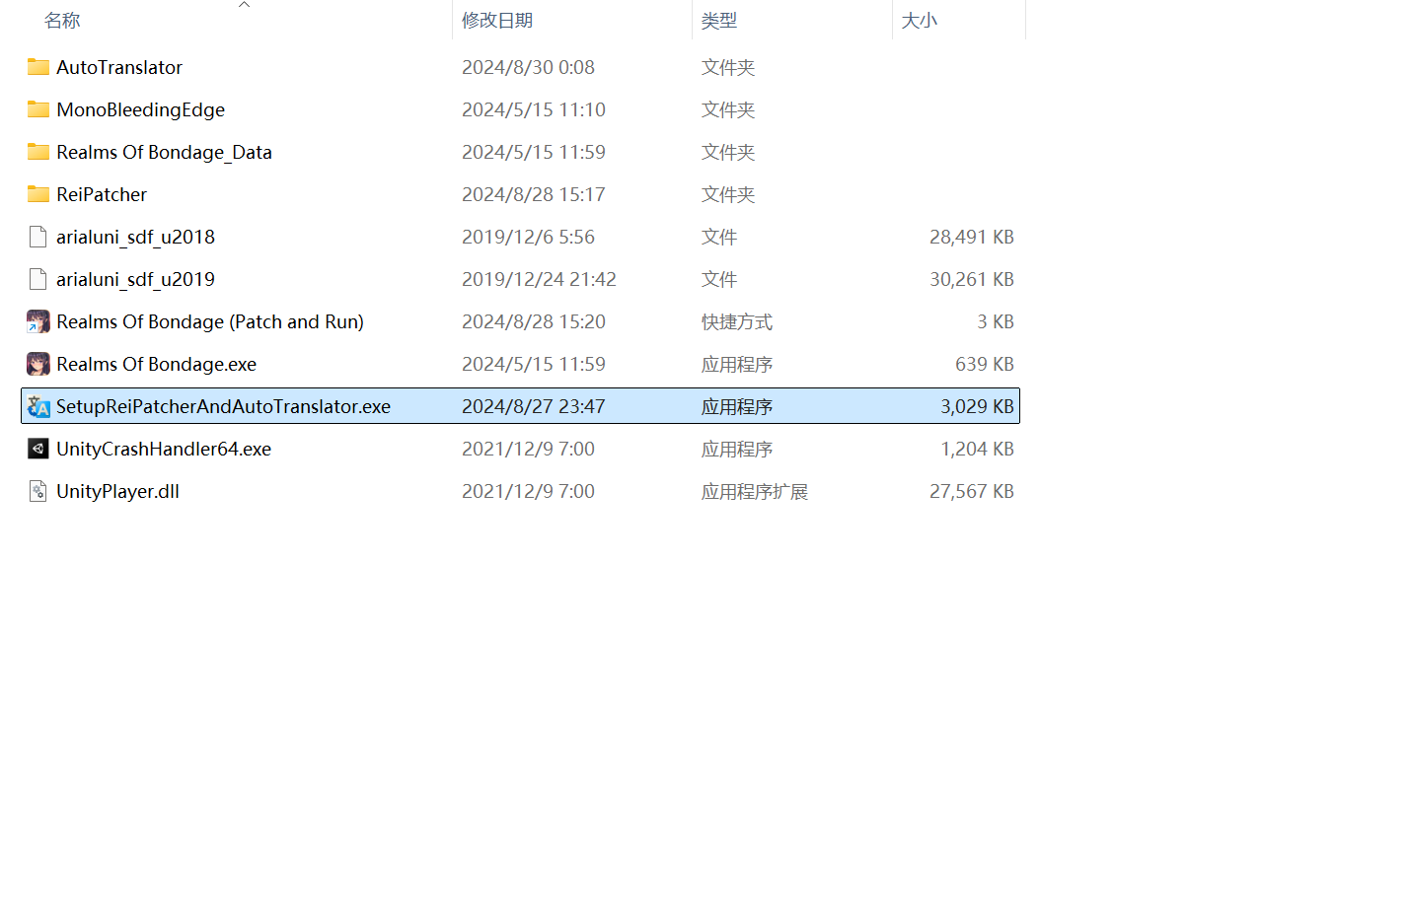The width and height of the screenshot is (1410, 910).
Task: Click the UnityCrashHandler64.exe icon
Action: (x=38, y=449)
